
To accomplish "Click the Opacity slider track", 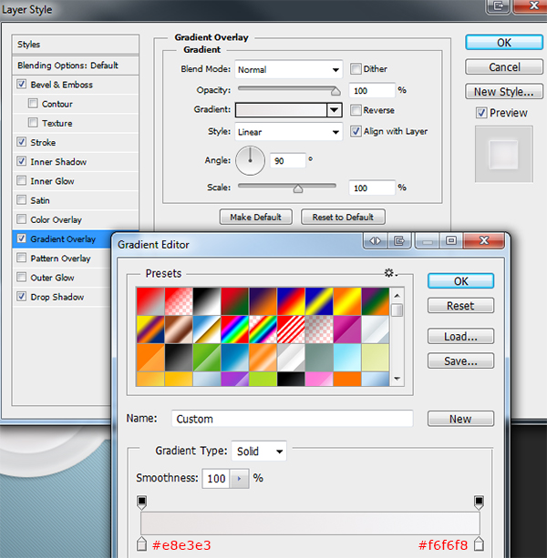I will pyautogui.click(x=287, y=90).
